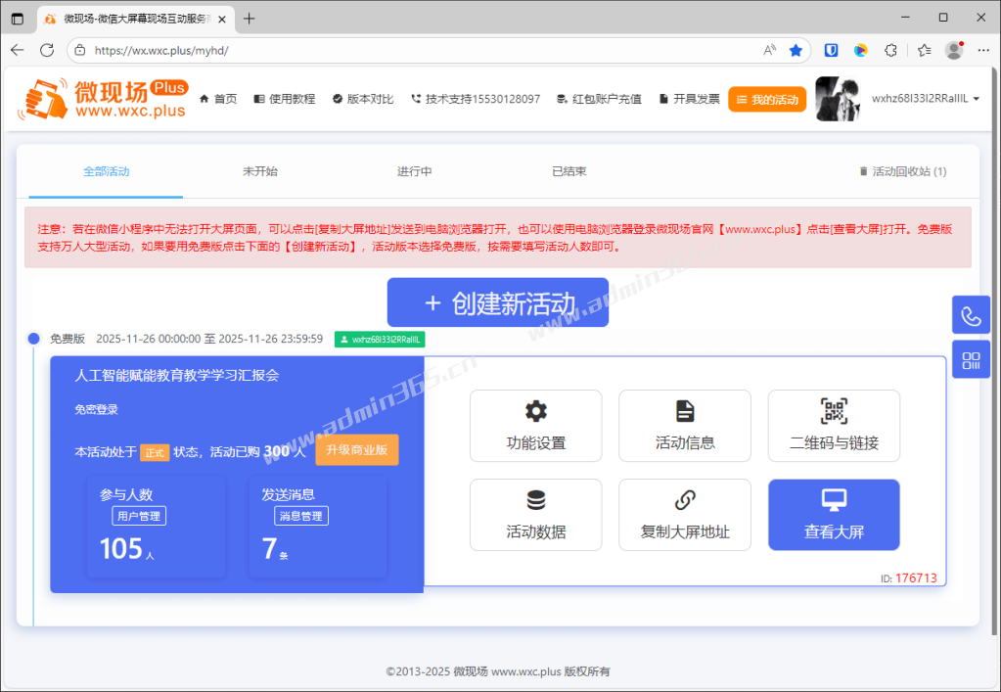Click the browser favorites star icon
The height and width of the screenshot is (692, 1001).
(796, 50)
